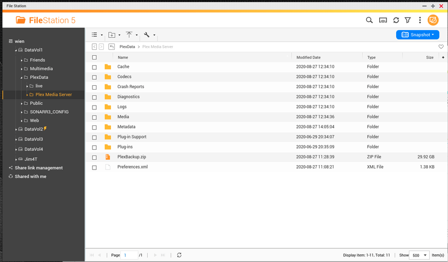
Task: Check the Media folder checkbox
Action: click(94, 117)
